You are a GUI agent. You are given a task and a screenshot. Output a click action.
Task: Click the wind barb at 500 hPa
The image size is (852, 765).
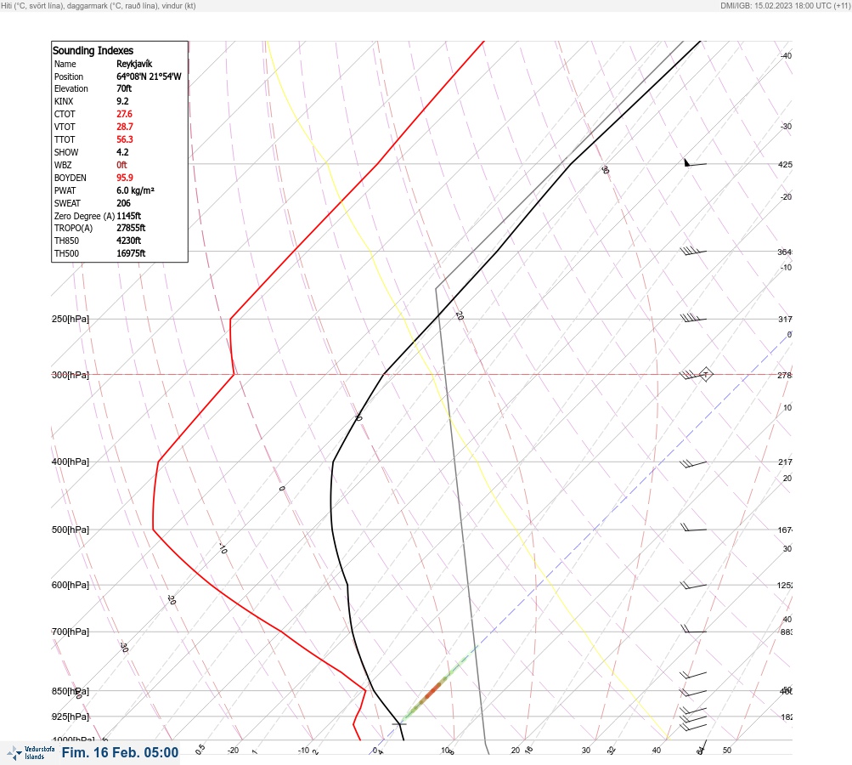[x=693, y=527]
